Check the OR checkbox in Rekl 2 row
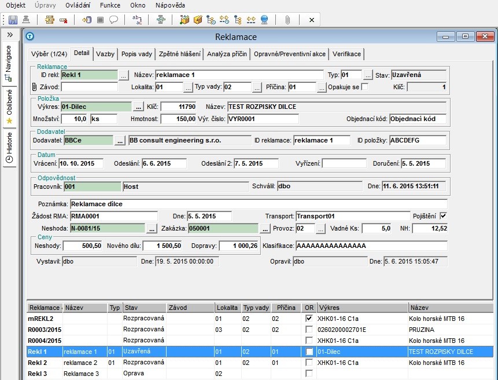498x380 pixels. point(309,363)
